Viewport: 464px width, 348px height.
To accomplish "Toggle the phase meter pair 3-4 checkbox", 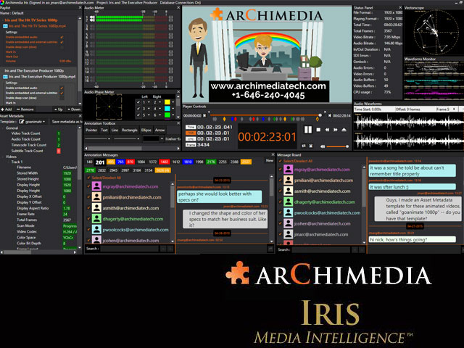I will click(138, 109).
